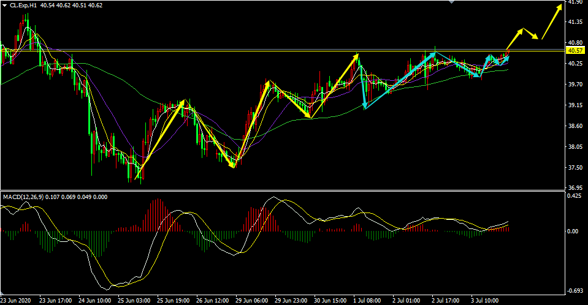Click the 29 Jun 06:00 time label
The image size is (588, 305).
click(251, 301)
